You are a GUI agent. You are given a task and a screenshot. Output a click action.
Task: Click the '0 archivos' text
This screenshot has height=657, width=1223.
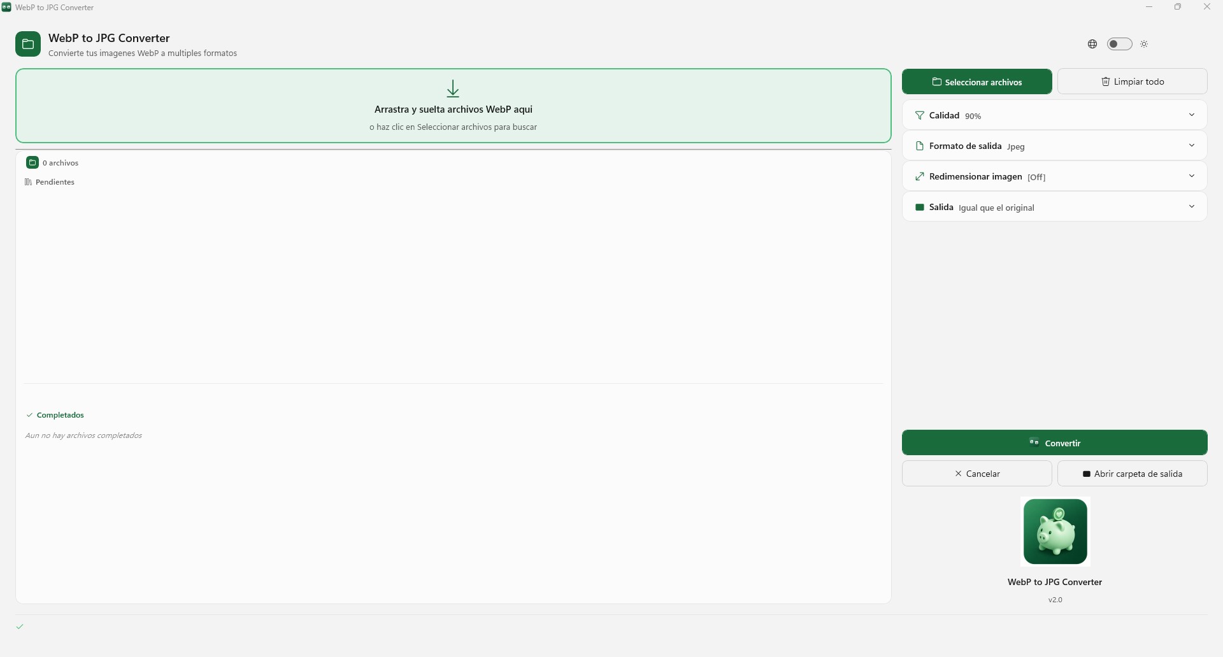(x=61, y=163)
